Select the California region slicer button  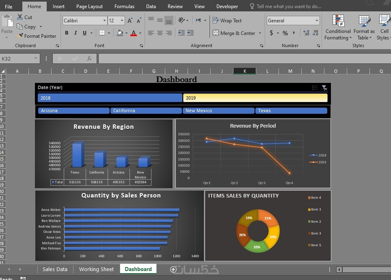pyautogui.click(x=146, y=111)
